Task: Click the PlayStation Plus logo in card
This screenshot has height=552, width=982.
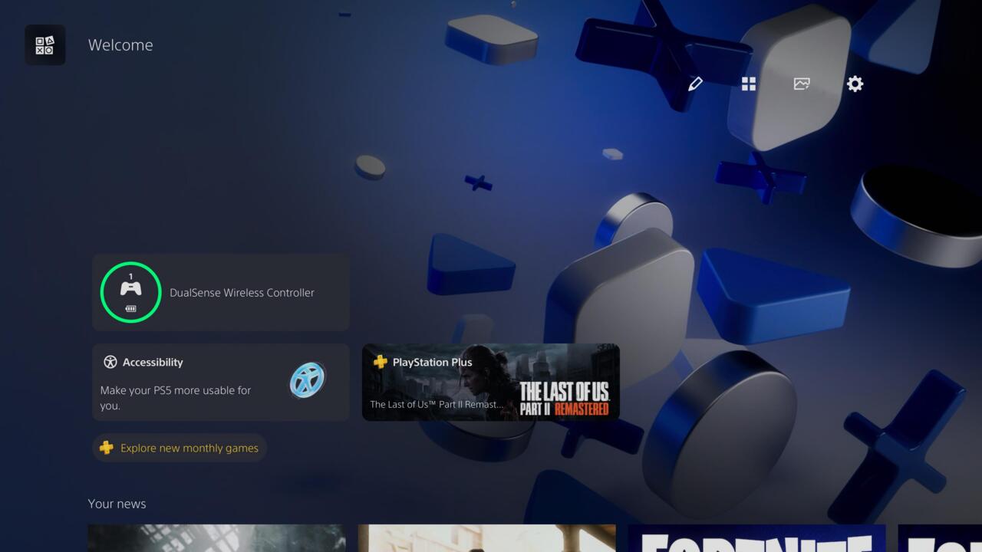Action: 380,362
